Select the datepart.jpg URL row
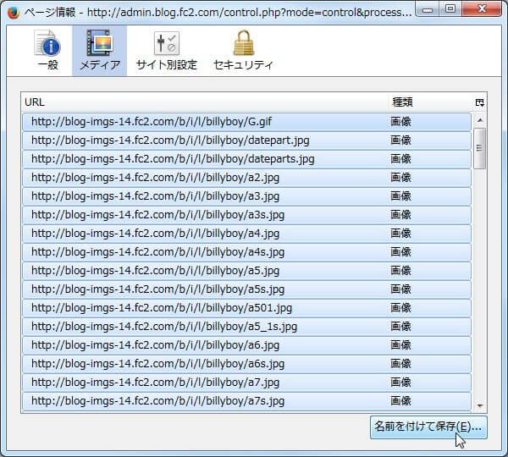The height and width of the screenshot is (457, 508). (246, 140)
